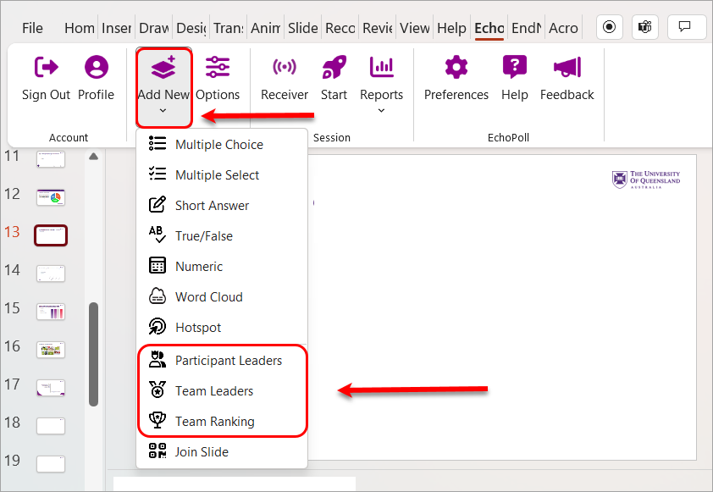
Task: Click the Options sliders icon
Action: [218, 68]
